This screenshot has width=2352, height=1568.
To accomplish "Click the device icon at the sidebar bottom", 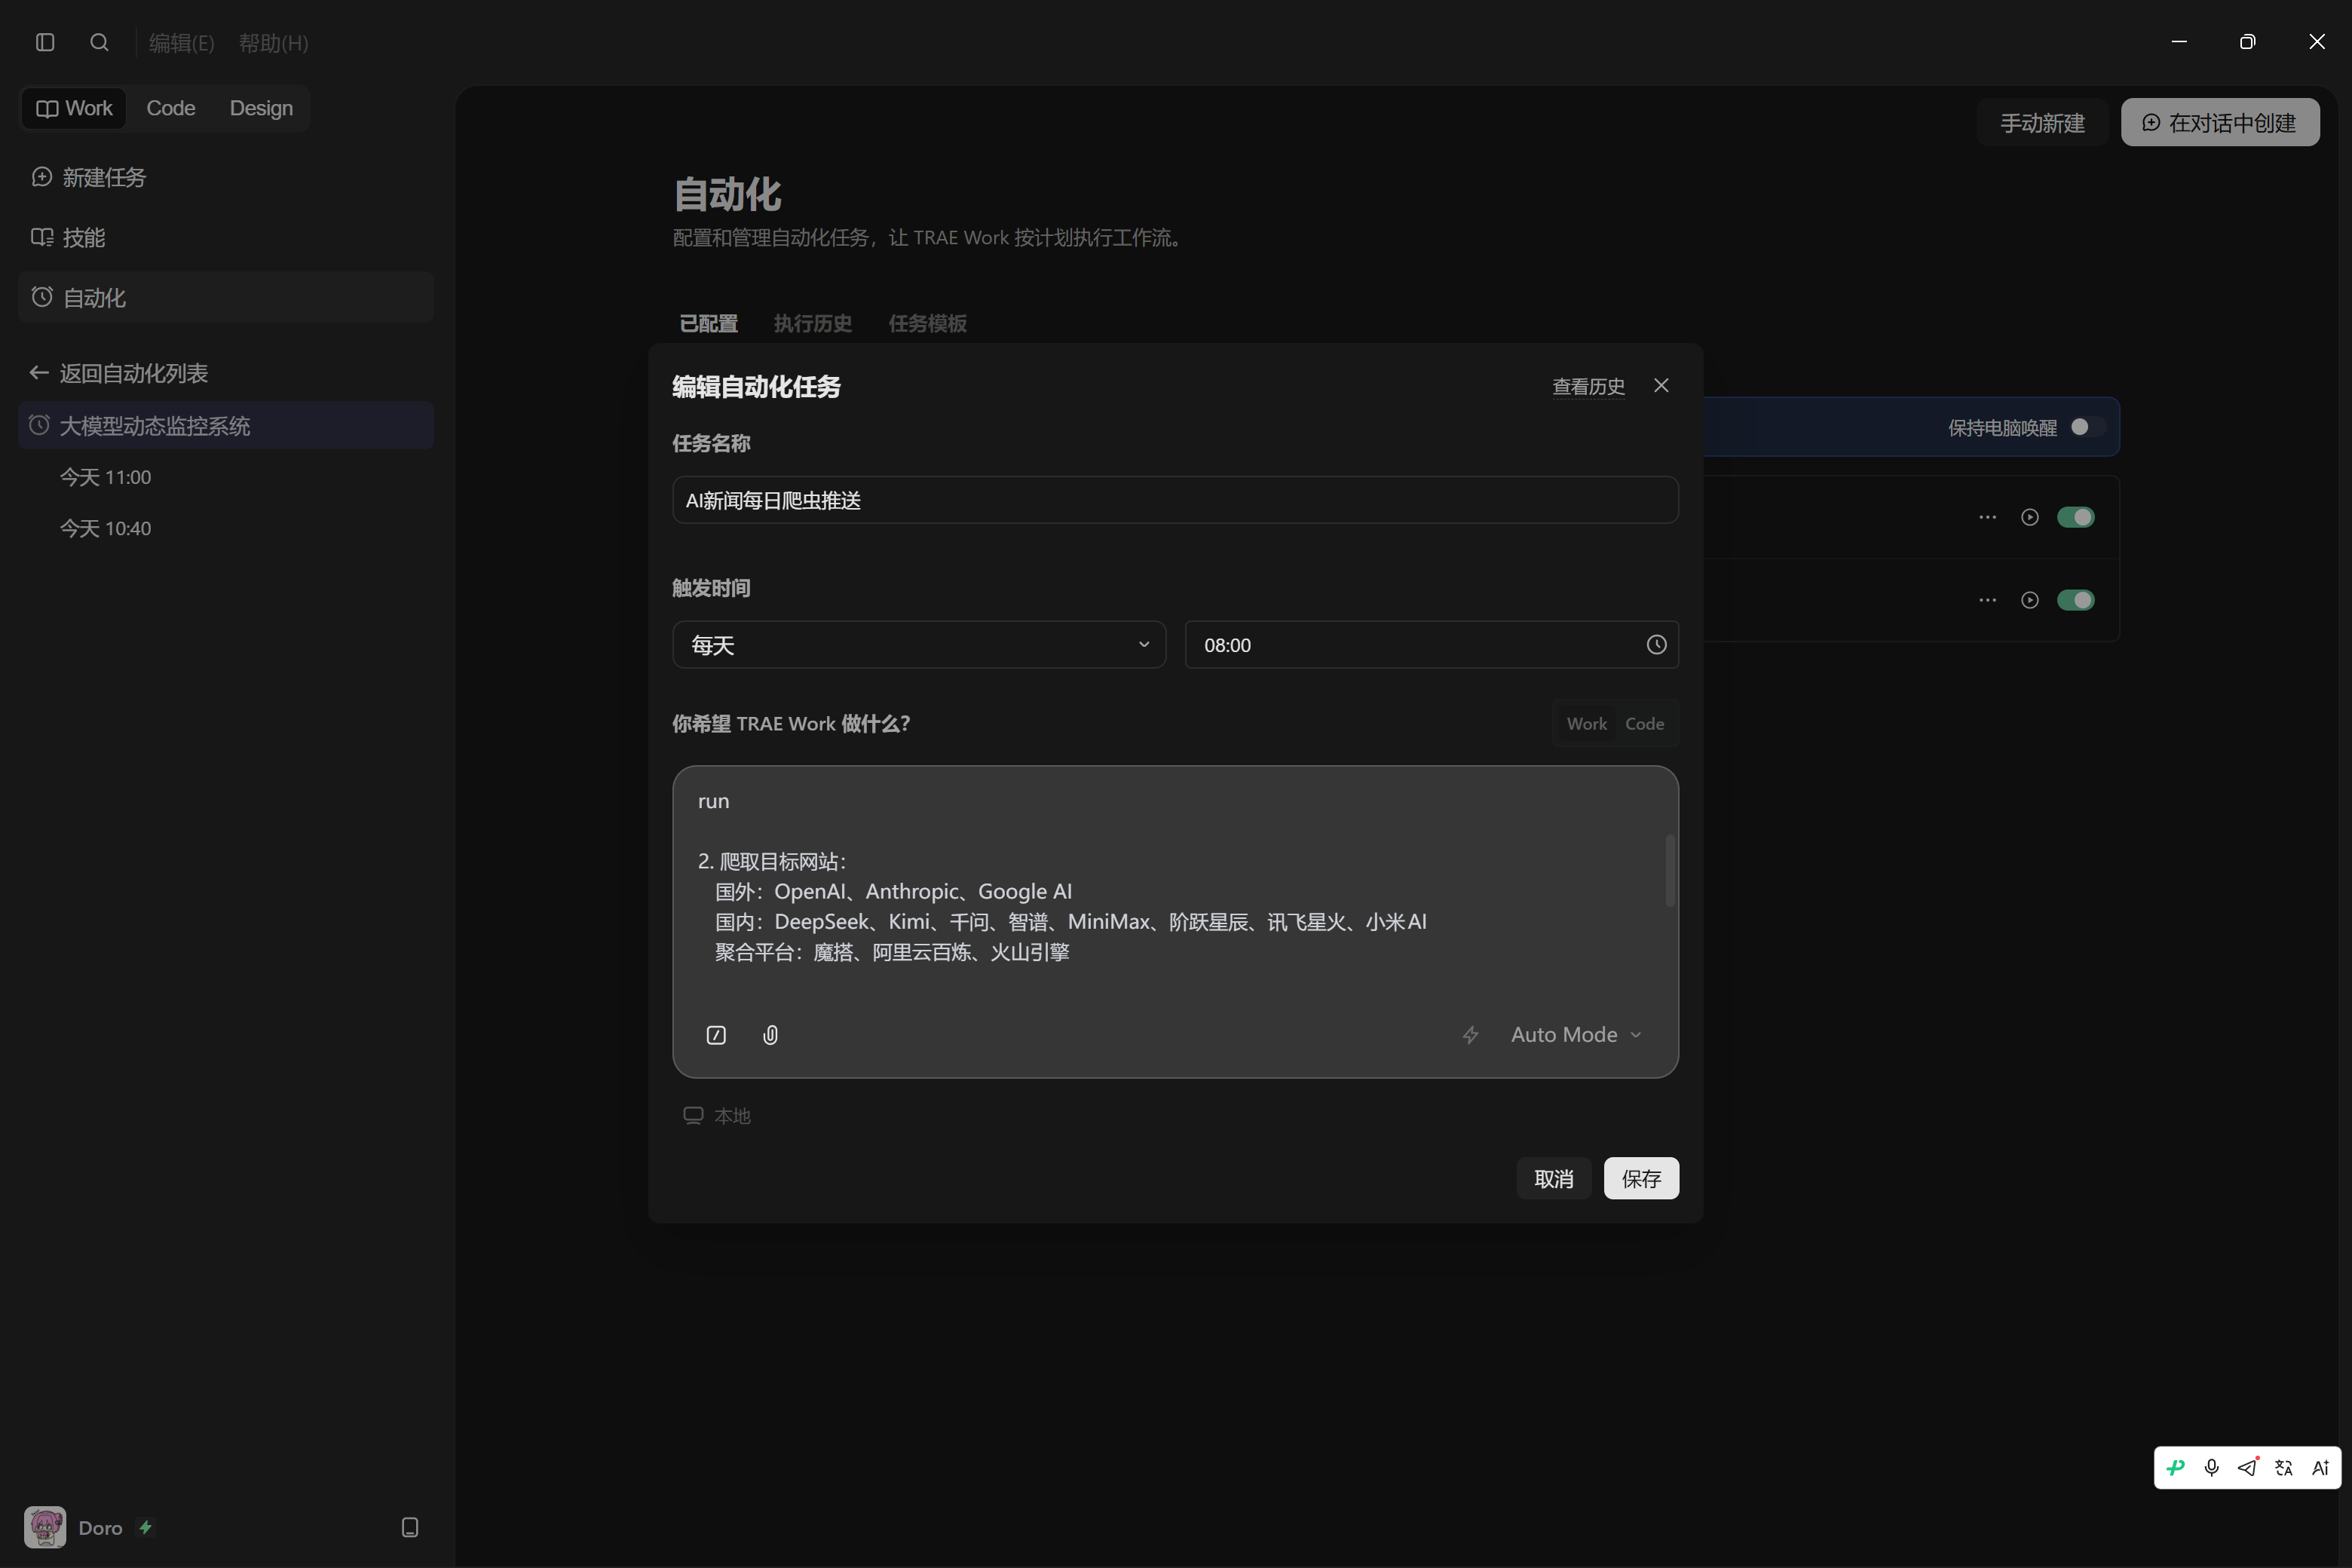I will click(410, 1527).
